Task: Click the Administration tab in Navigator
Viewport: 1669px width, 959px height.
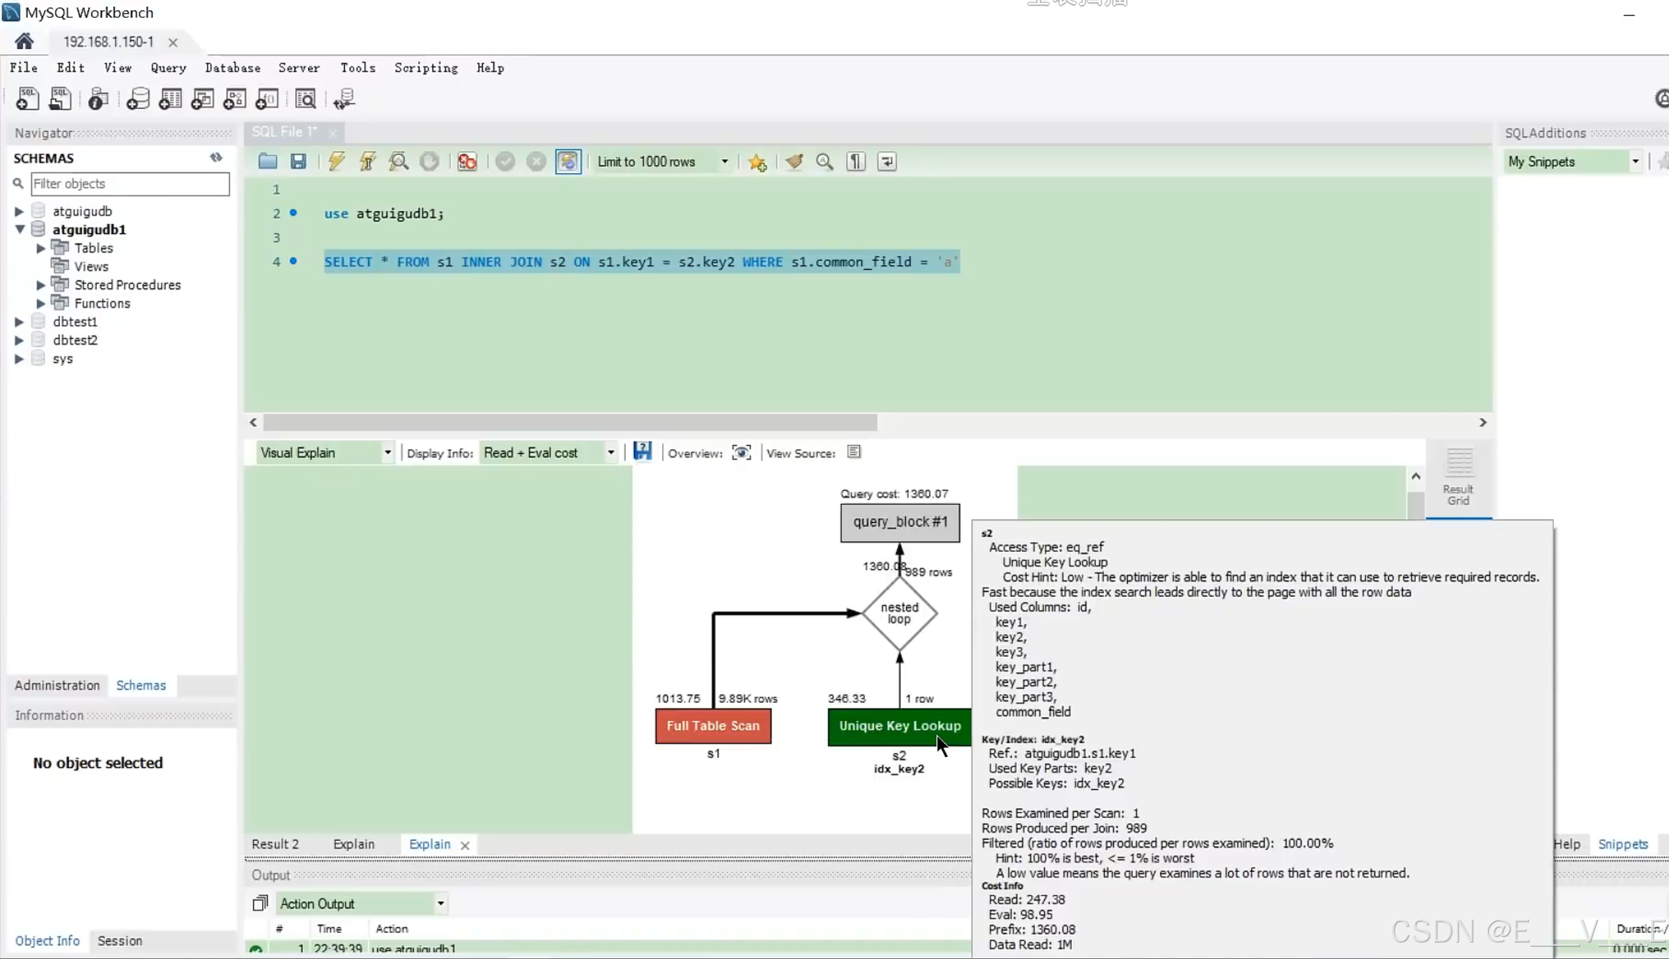Action: click(57, 685)
